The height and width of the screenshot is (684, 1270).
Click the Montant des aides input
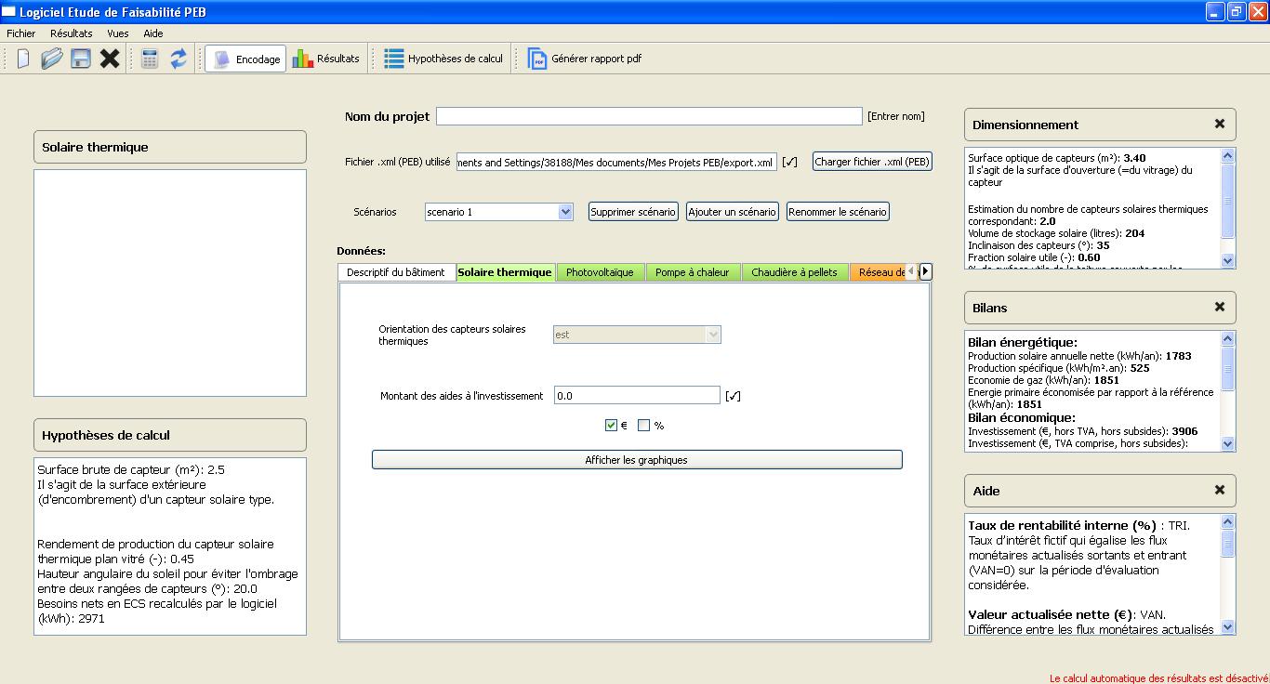[x=637, y=396]
